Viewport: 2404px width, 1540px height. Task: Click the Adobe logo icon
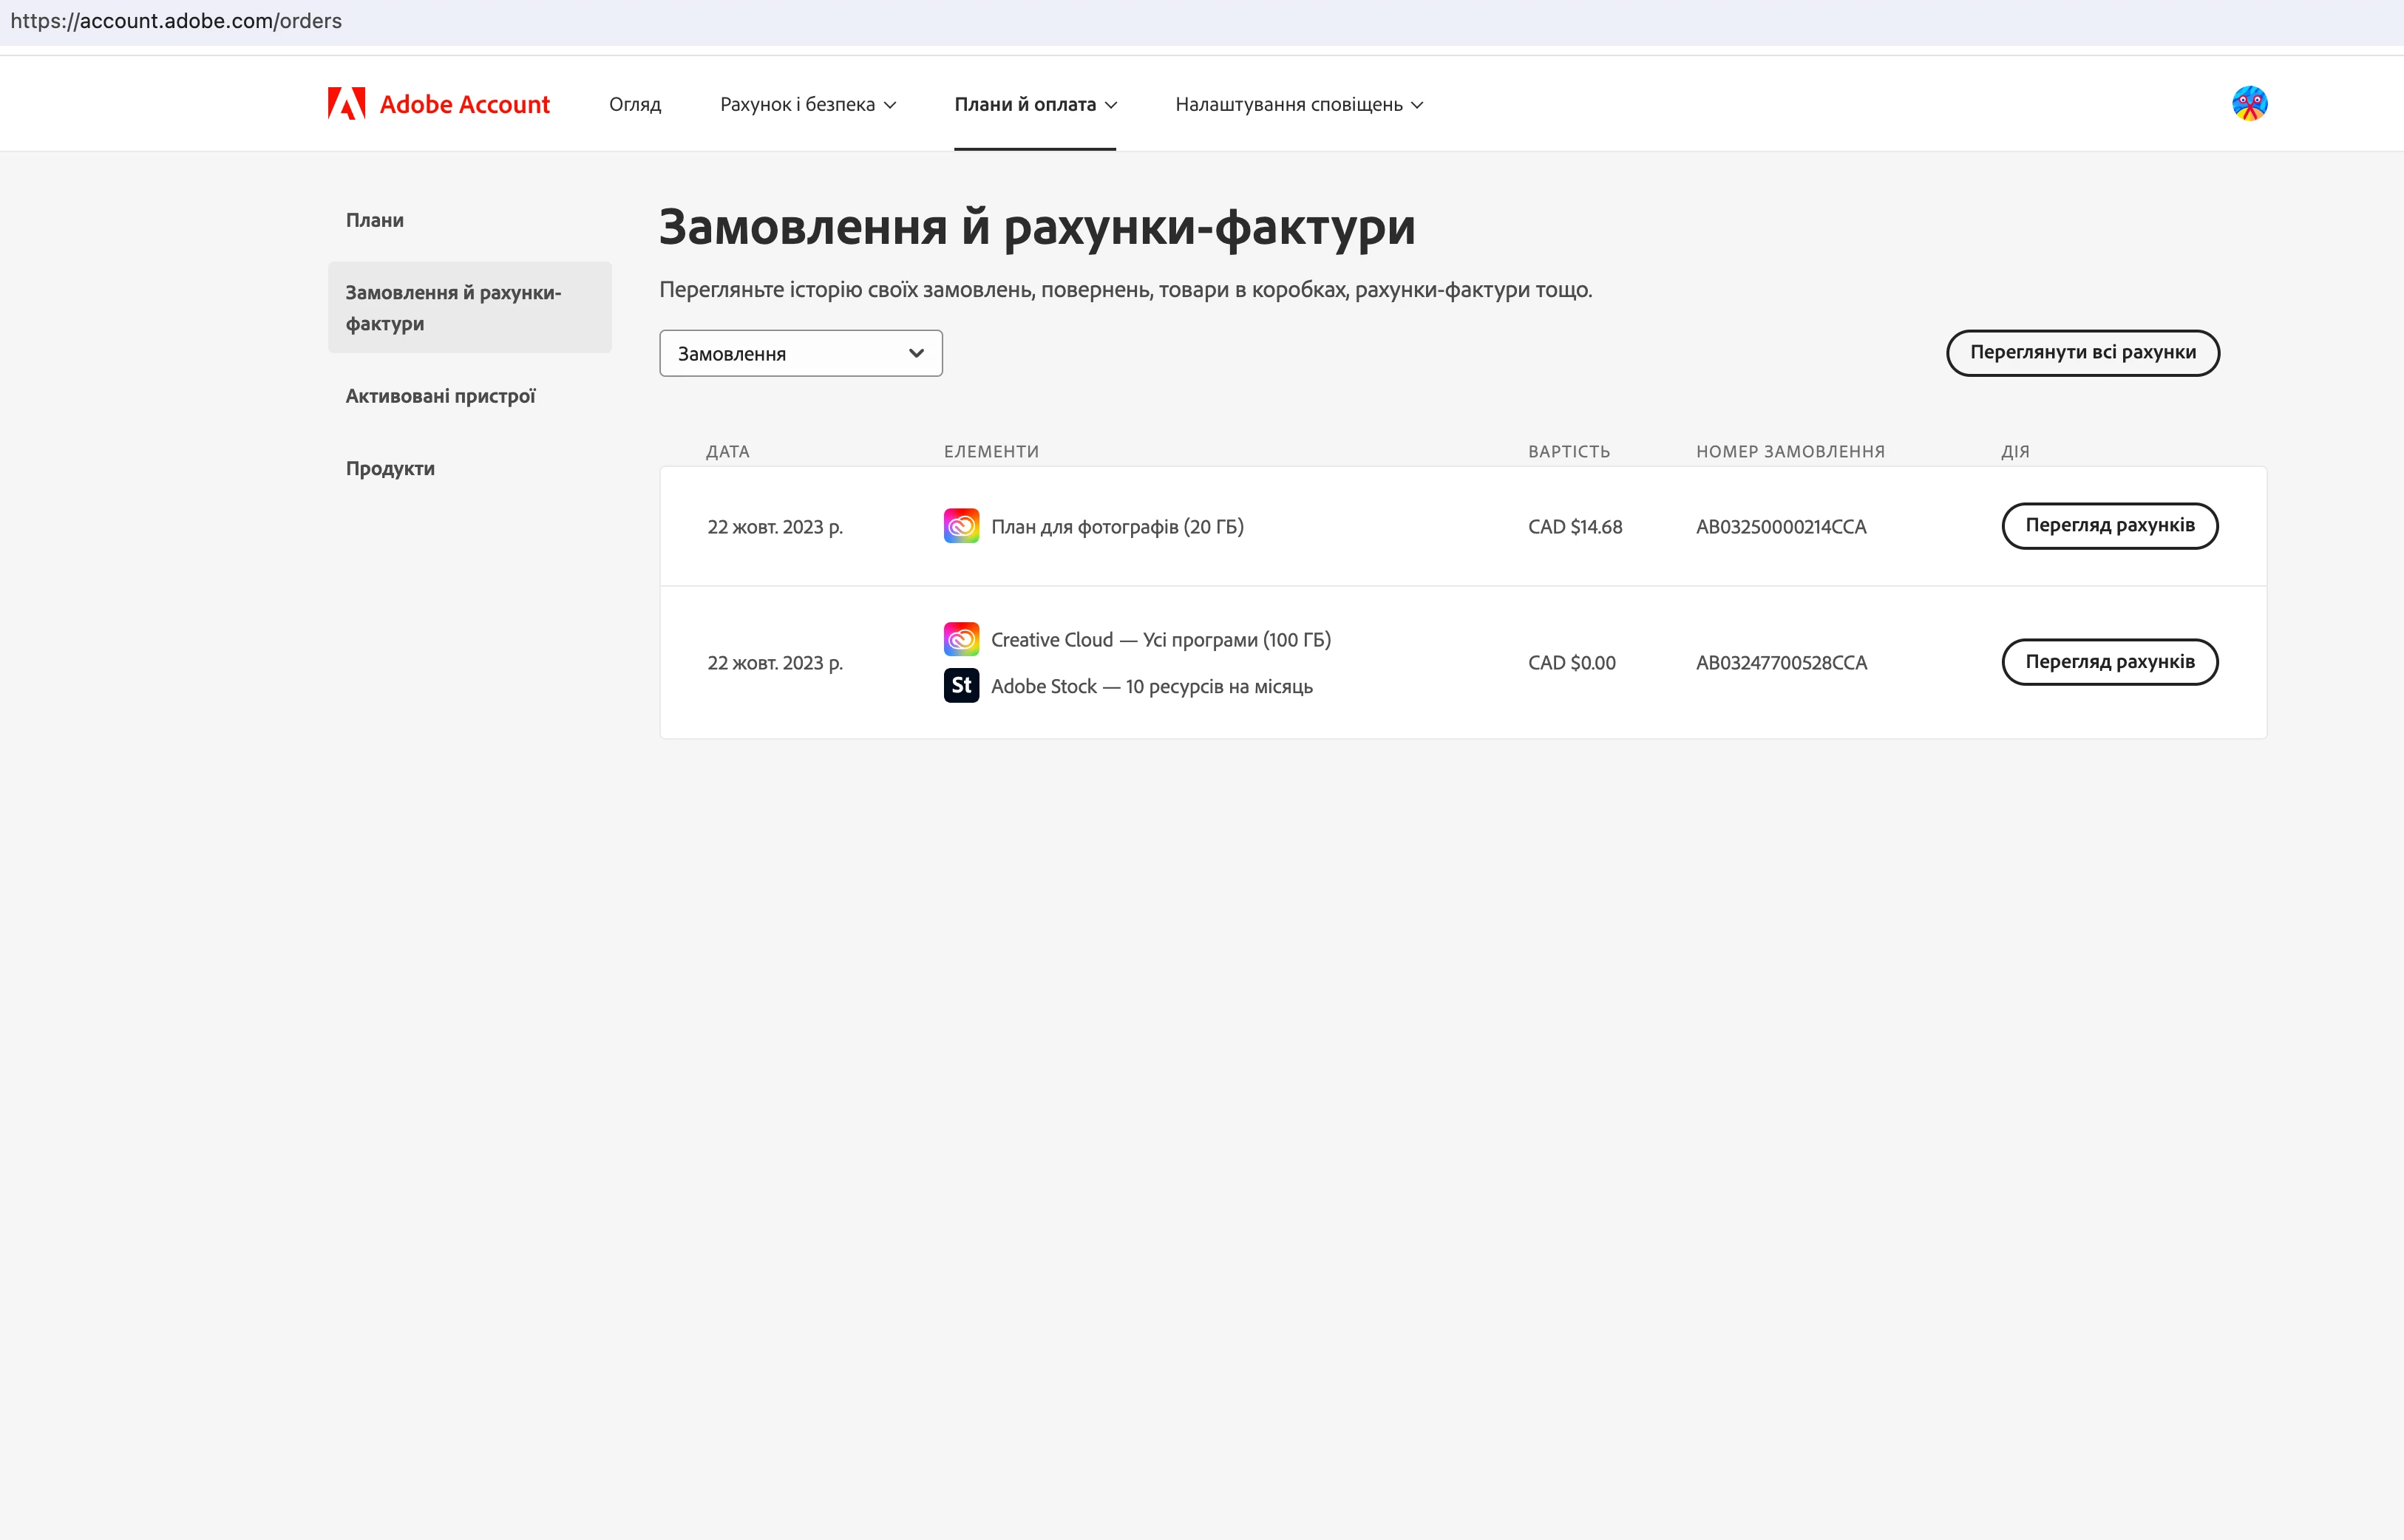(346, 104)
